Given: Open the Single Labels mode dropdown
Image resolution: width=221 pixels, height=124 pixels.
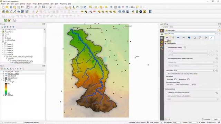Looking at the screenshot, I should pyautogui.click(x=191, y=30).
